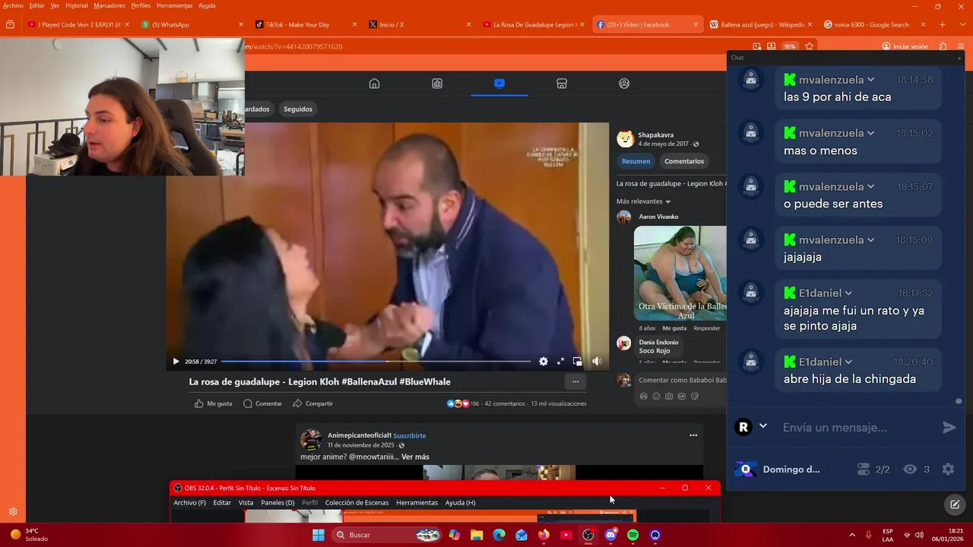Image resolution: width=973 pixels, height=547 pixels.
Task: Select the active Video nav icon
Action: pyautogui.click(x=499, y=84)
